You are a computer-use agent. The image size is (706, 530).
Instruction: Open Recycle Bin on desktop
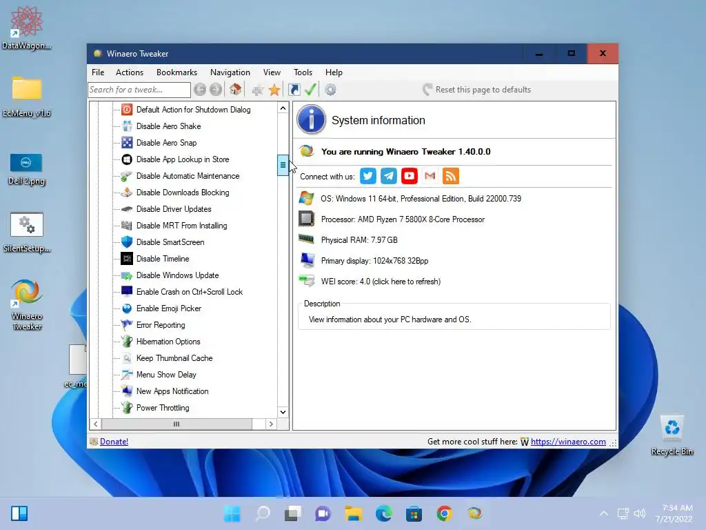672,435
